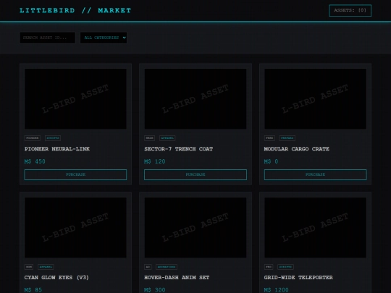Select the Apparel tag on Cyan Glow Eyes
The width and height of the screenshot is (391, 293).
click(x=46, y=267)
